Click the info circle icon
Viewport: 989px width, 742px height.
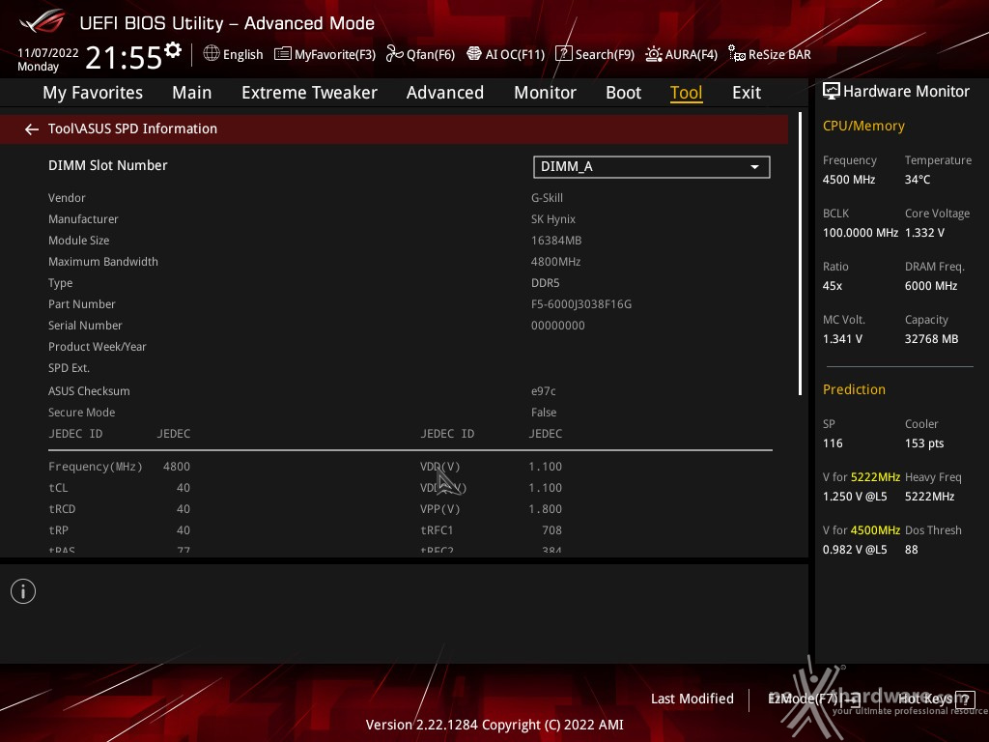pos(23,591)
